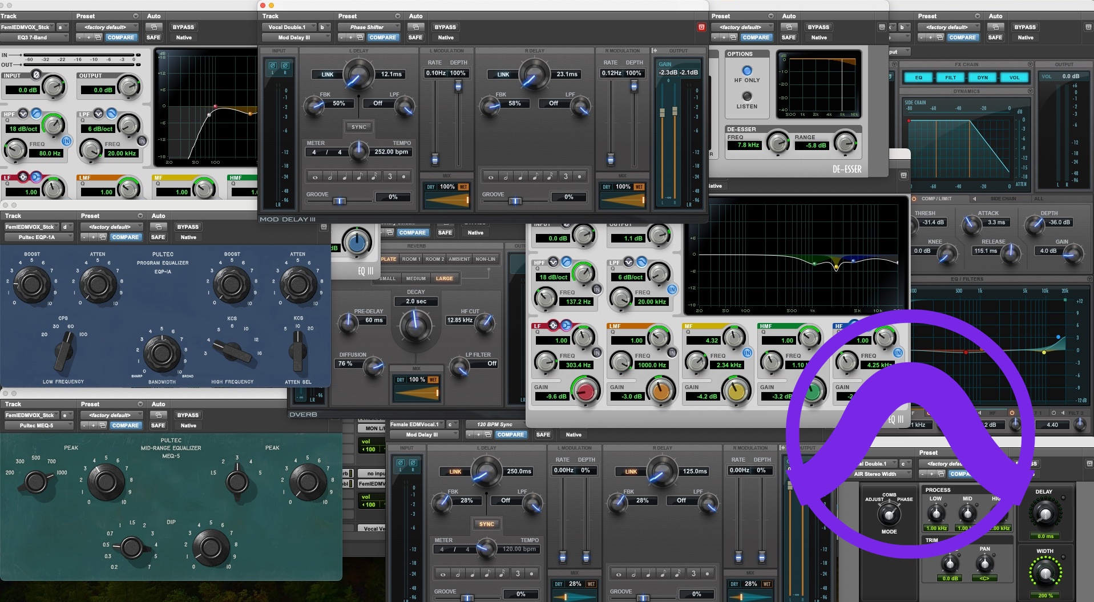The height and width of the screenshot is (602, 1094).
Task: Switch to the DYN module in FX Chain
Action: click(982, 78)
